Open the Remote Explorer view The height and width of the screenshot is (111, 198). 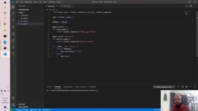(x=13, y=34)
